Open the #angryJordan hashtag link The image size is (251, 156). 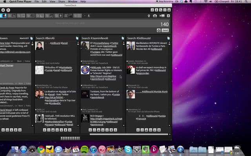pyautogui.click(x=142, y=73)
